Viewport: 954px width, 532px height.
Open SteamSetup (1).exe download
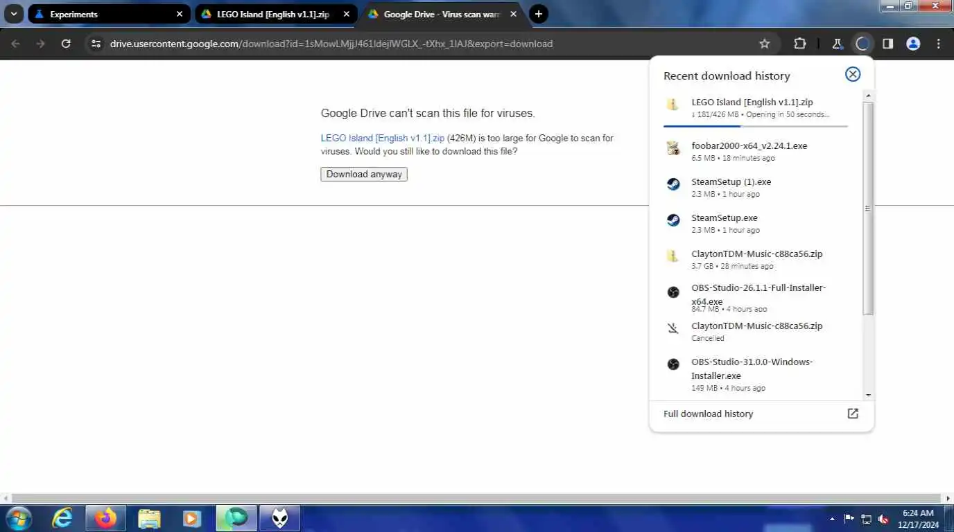point(756,187)
